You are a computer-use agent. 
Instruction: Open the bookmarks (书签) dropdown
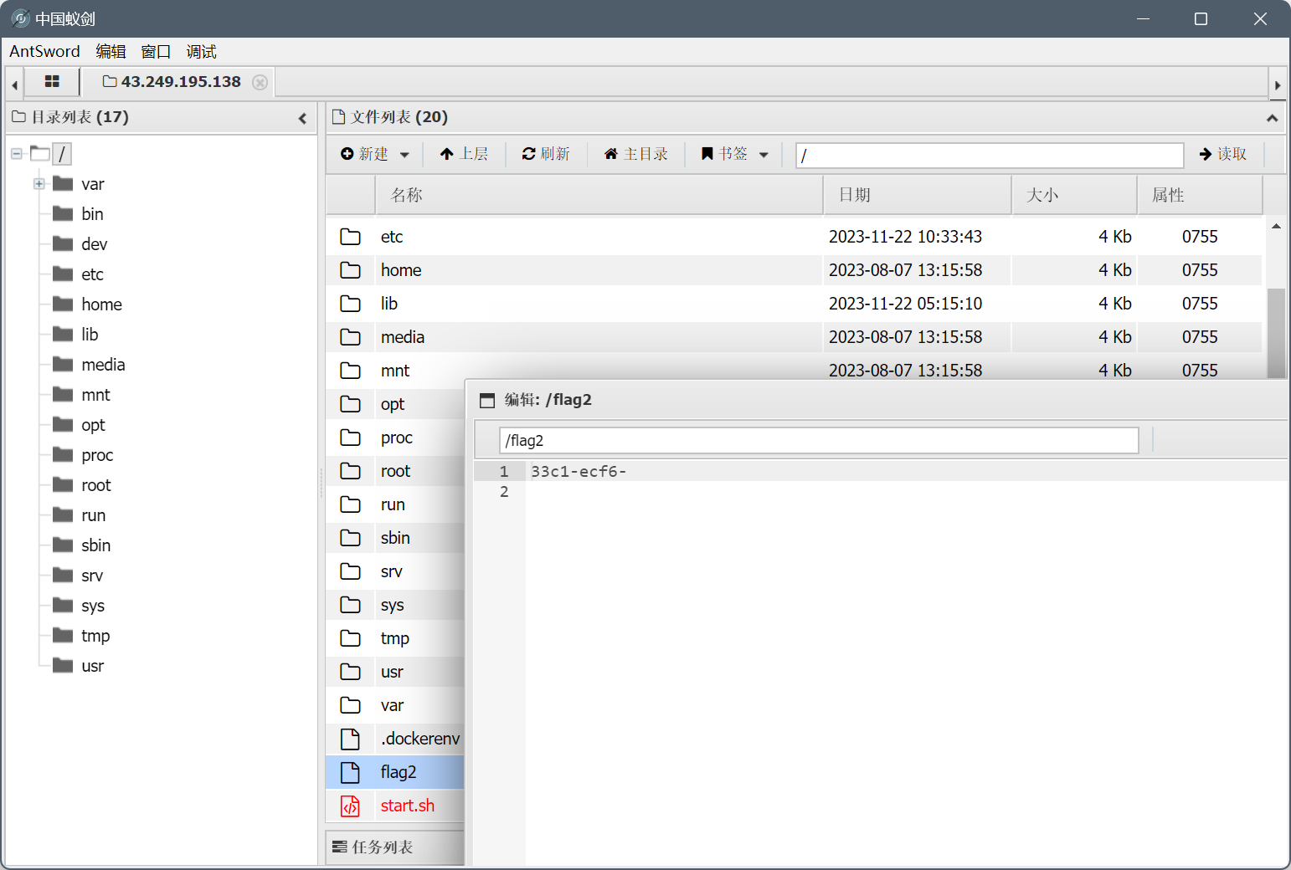point(734,154)
